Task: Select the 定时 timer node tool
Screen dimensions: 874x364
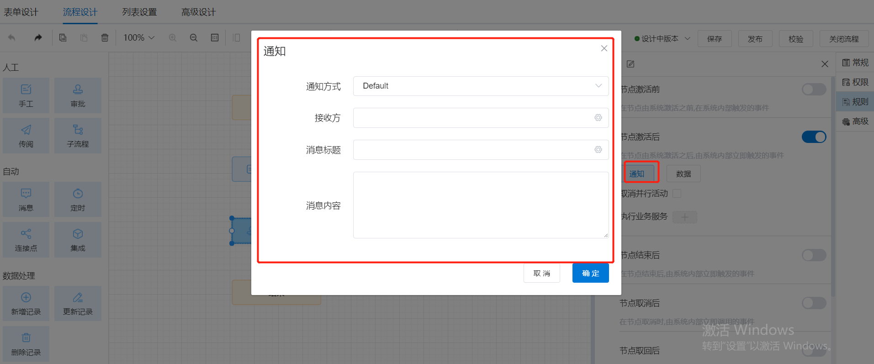Action: (78, 200)
